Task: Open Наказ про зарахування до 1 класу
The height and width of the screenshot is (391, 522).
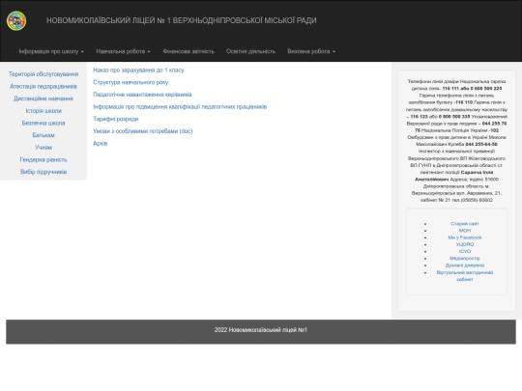Action: pos(138,70)
